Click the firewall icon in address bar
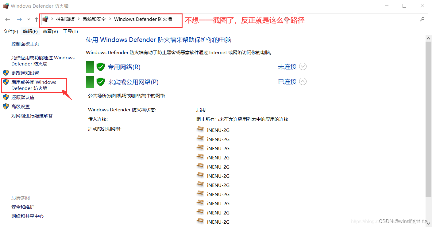The image size is (432, 227). [x=45, y=19]
